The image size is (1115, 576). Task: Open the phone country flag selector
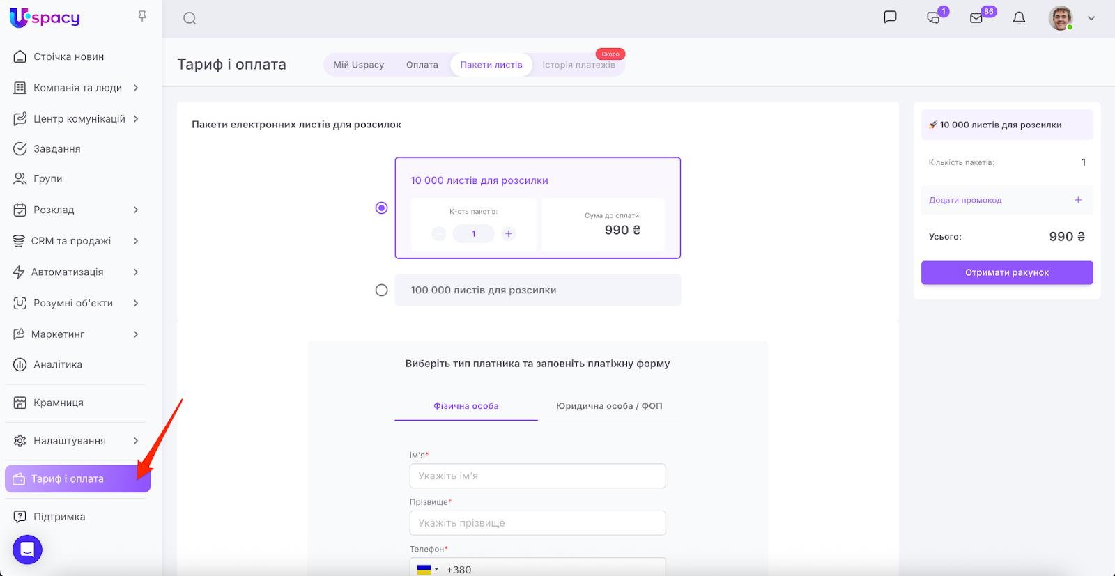pos(427,569)
